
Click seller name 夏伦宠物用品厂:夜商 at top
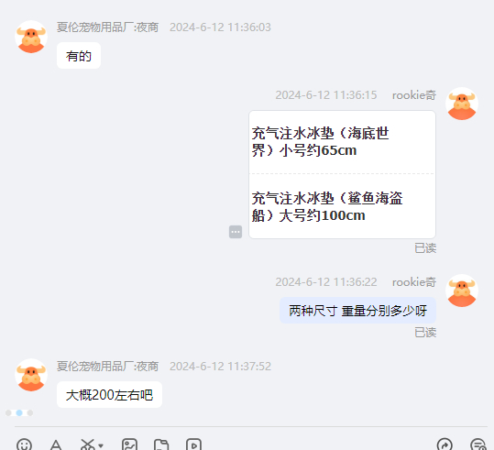tap(107, 27)
